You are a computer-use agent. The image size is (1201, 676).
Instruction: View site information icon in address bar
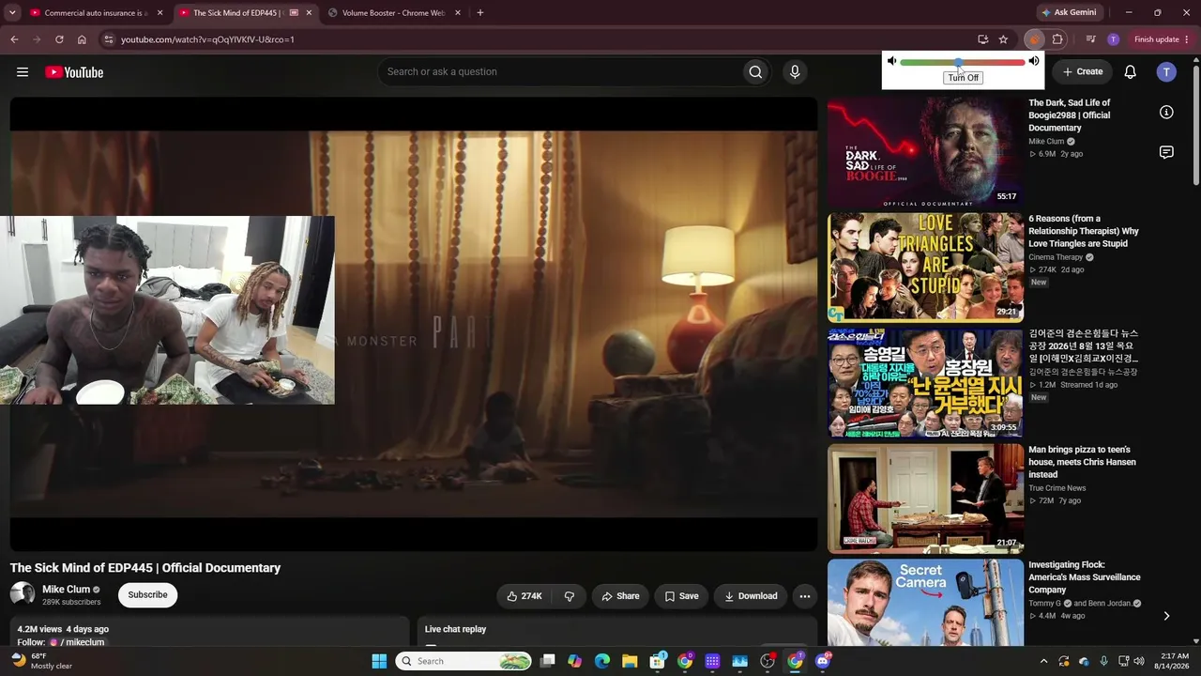(109, 39)
